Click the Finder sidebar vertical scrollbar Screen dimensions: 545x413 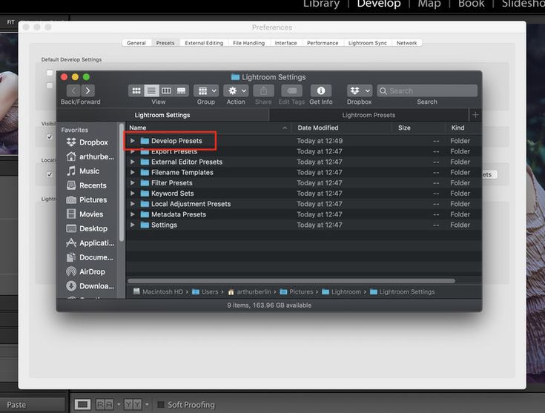(x=122, y=182)
